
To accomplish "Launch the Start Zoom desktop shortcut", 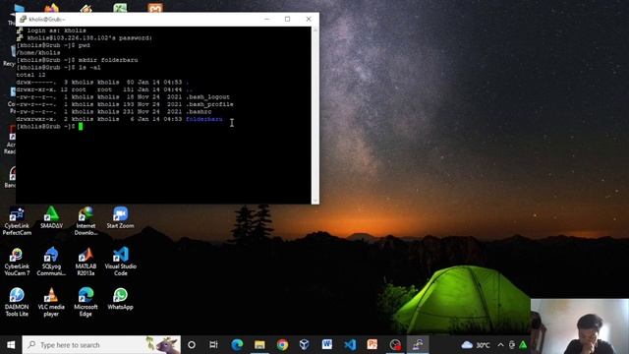I will [120, 218].
